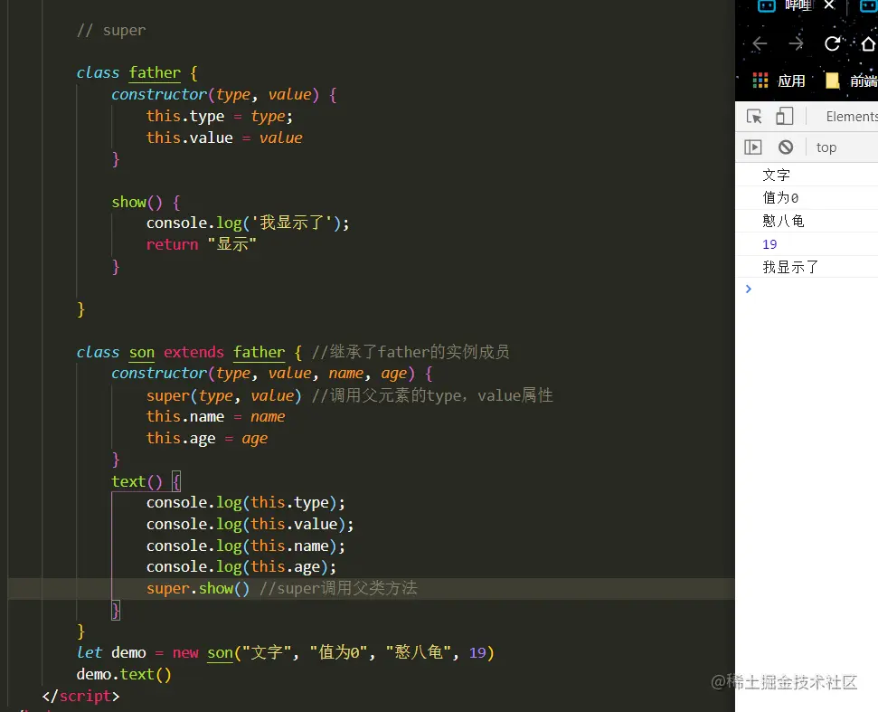
Task: Click the demo.text() call
Action: point(124,674)
